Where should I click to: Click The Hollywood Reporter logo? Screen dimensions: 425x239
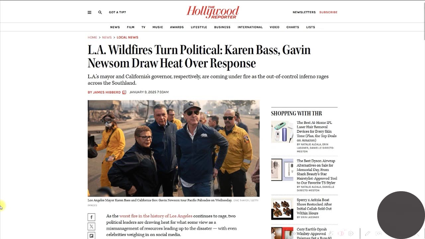(212, 12)
